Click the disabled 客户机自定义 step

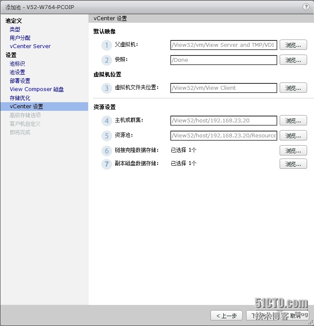25,124
